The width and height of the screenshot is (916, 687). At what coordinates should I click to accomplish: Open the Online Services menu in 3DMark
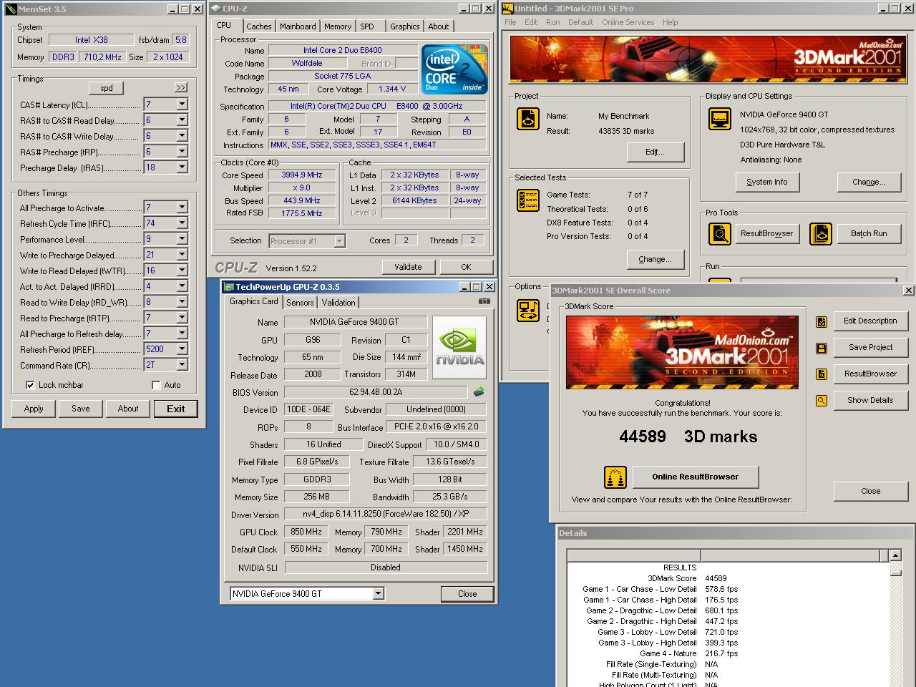(628, 22)
